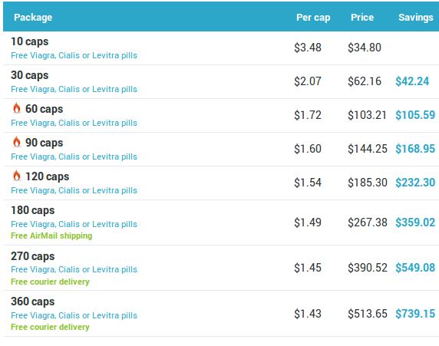This screenshot has height=346, width=439.
Task: Click Free AirMail shipping text
Action: [51, 236]
